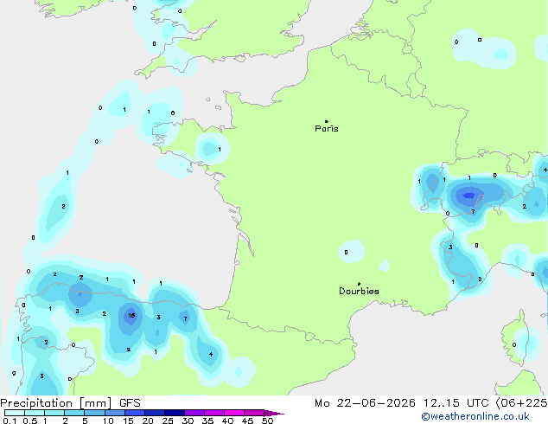Click the black dot marking Paris

(x=327, y=121)
